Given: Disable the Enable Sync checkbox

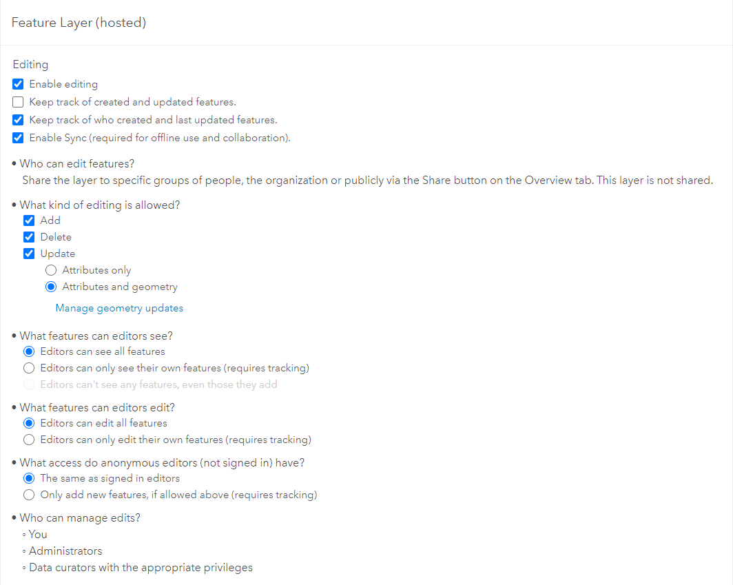Looking at the screenshot, I should [x=19, y=138].
